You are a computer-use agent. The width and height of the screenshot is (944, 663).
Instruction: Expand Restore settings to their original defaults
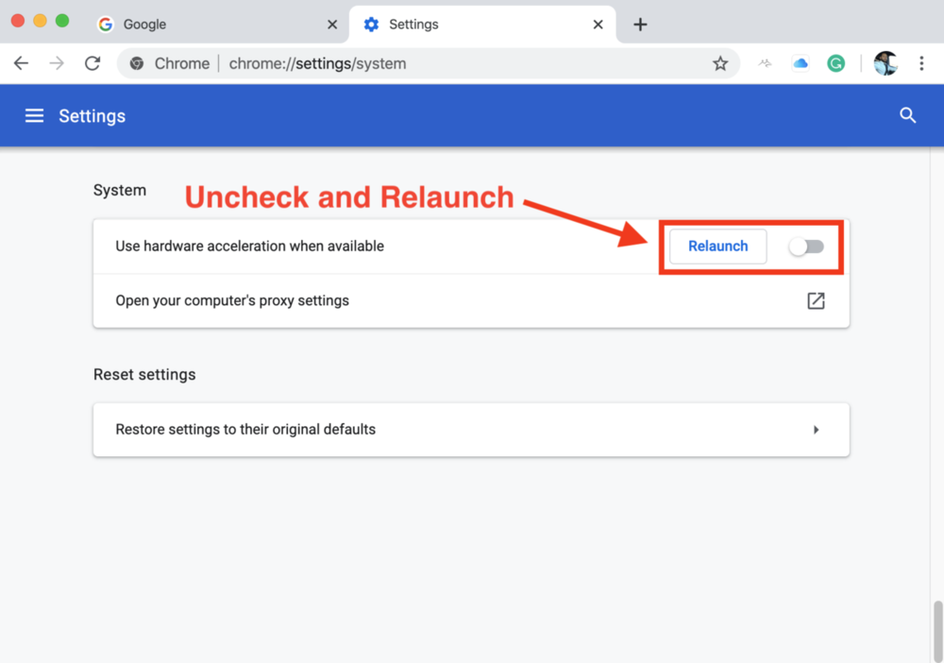click(x=816, y=430)
